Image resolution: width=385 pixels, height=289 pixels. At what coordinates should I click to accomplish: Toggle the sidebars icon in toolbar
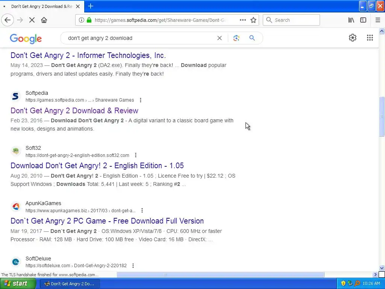pos(363,20)
